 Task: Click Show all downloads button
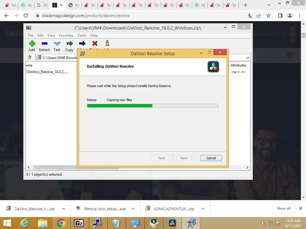[x=283, y=208]
